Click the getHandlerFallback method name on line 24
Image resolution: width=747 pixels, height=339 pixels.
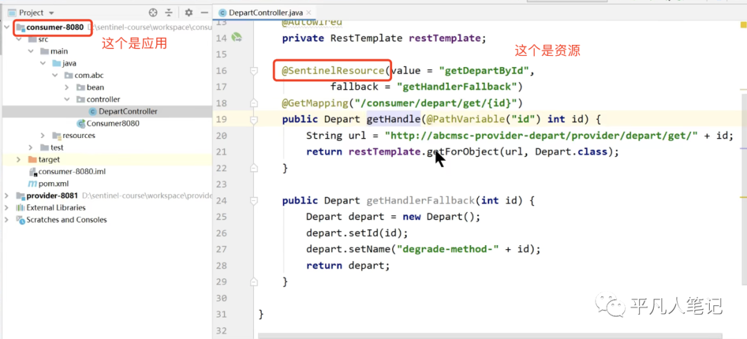pos(421,201)
